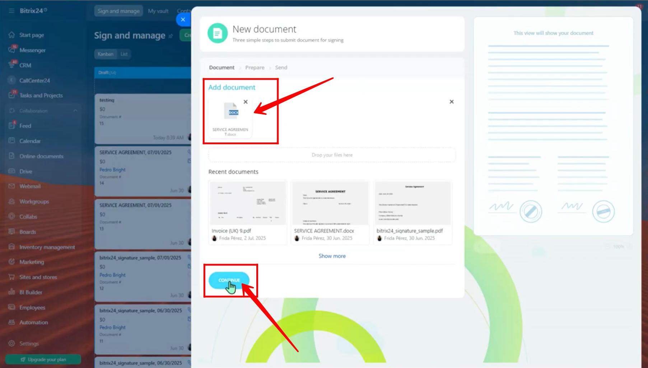Screen dimensions: 648x368
Task: Open Pedro Bright on document 12 card
Action: click(x=112, y=275)
